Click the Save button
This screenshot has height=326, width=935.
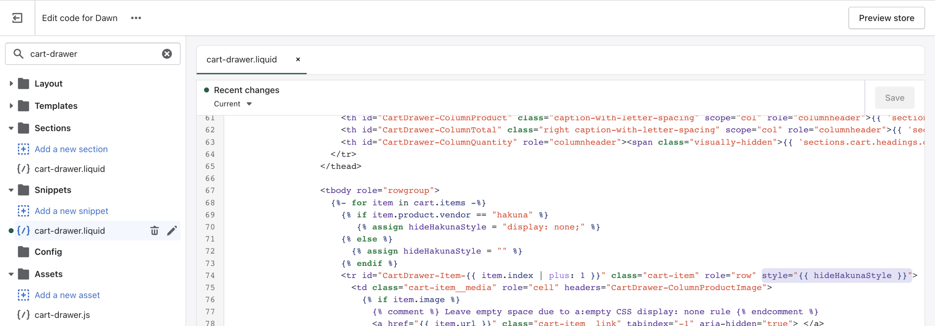[x=894, y=98]
